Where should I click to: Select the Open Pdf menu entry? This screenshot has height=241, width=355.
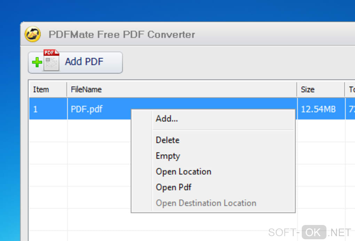[173, 187]
